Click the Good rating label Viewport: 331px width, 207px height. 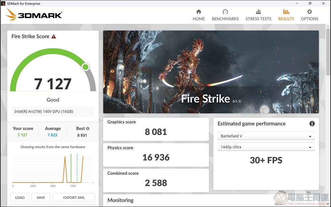tap(53, 100)
